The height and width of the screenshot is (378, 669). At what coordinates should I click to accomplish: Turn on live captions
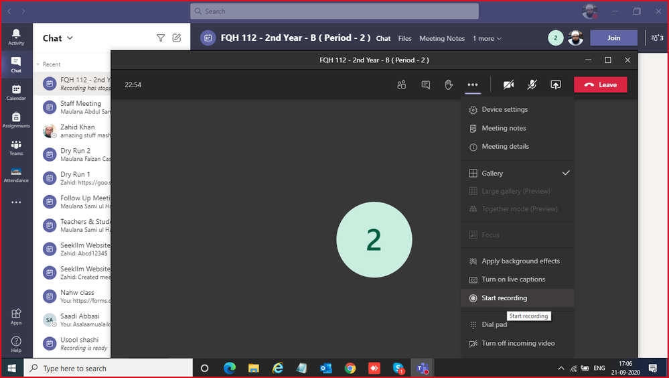tap(517, 279)
